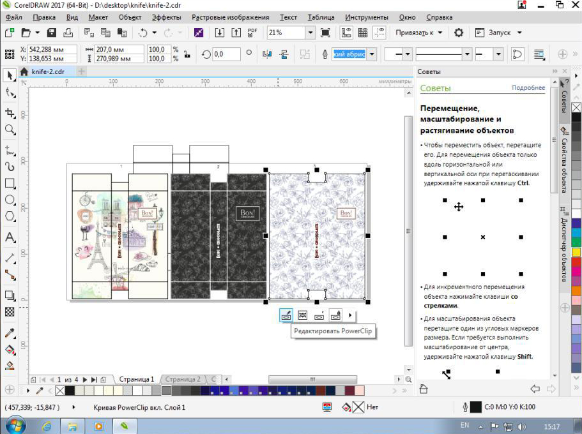Pick the Rectangle tool
The width and height of the screenshot is (582, 434).
tap(10, 183)
